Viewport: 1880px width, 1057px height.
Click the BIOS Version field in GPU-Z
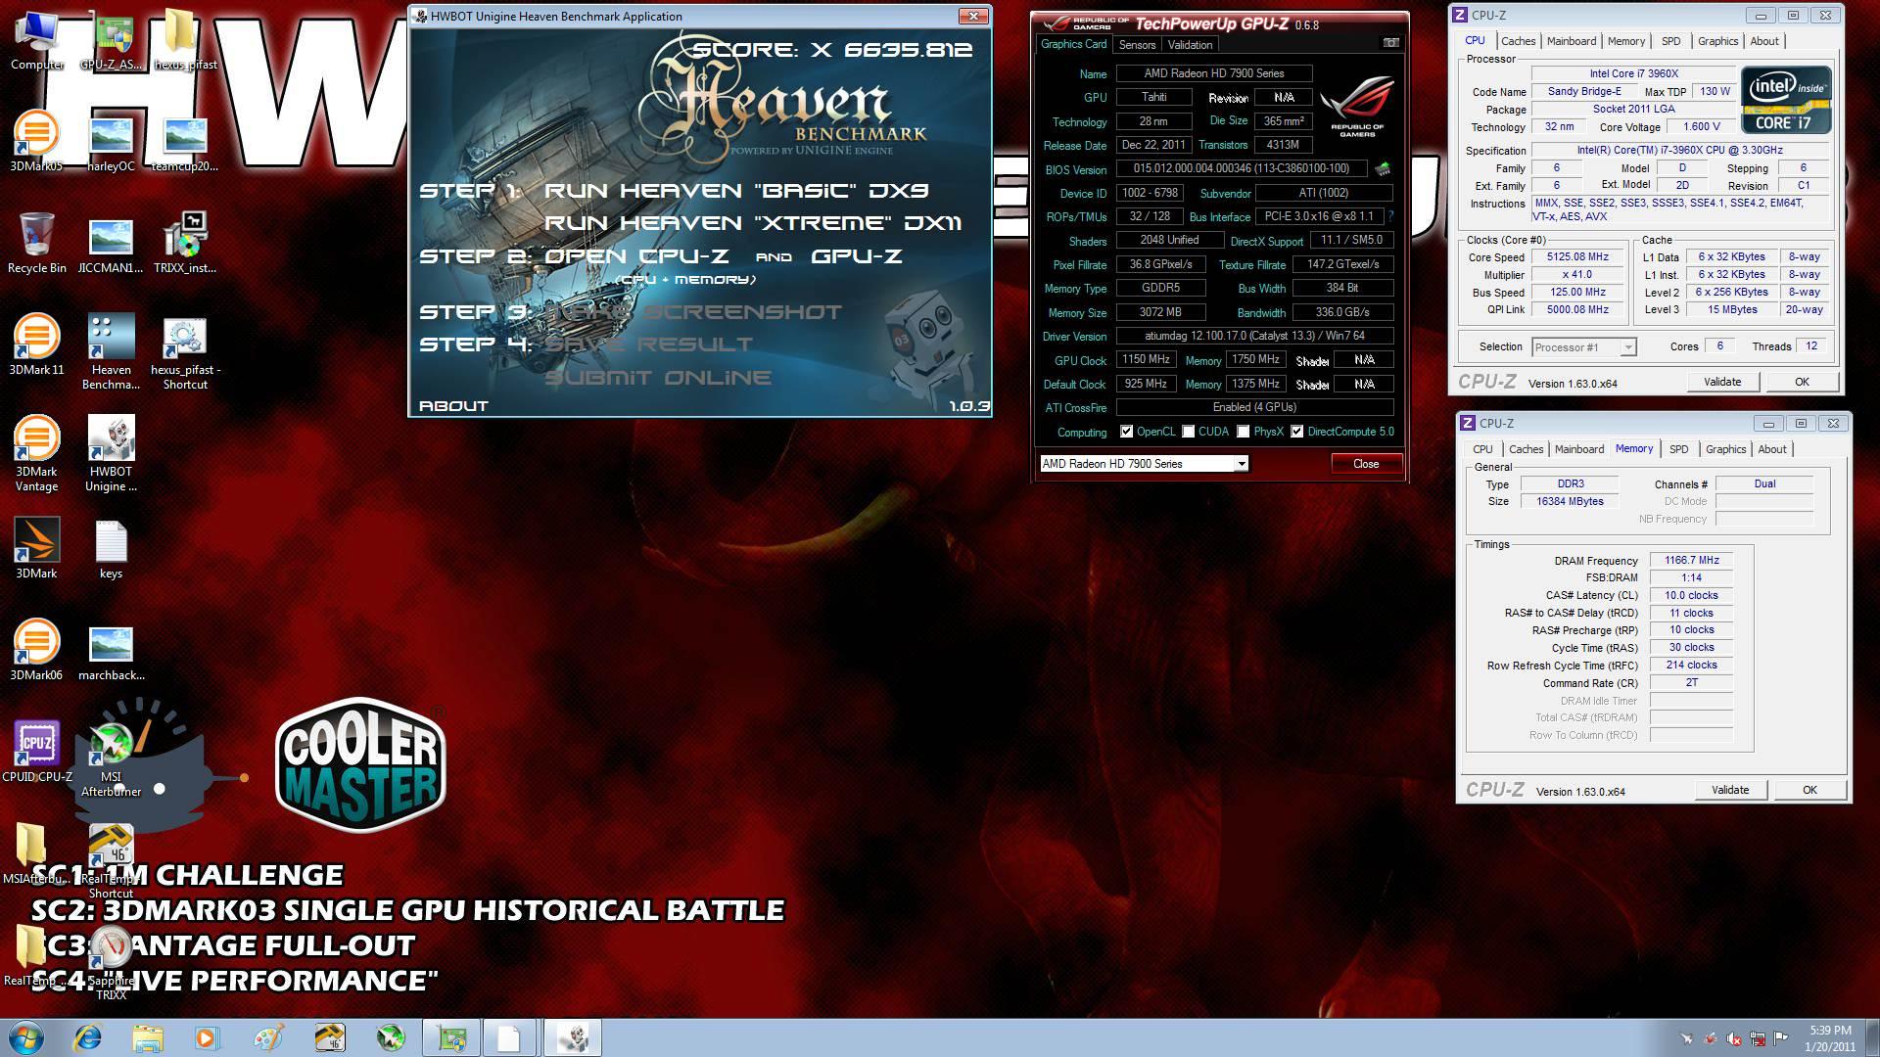[1242, 168]
